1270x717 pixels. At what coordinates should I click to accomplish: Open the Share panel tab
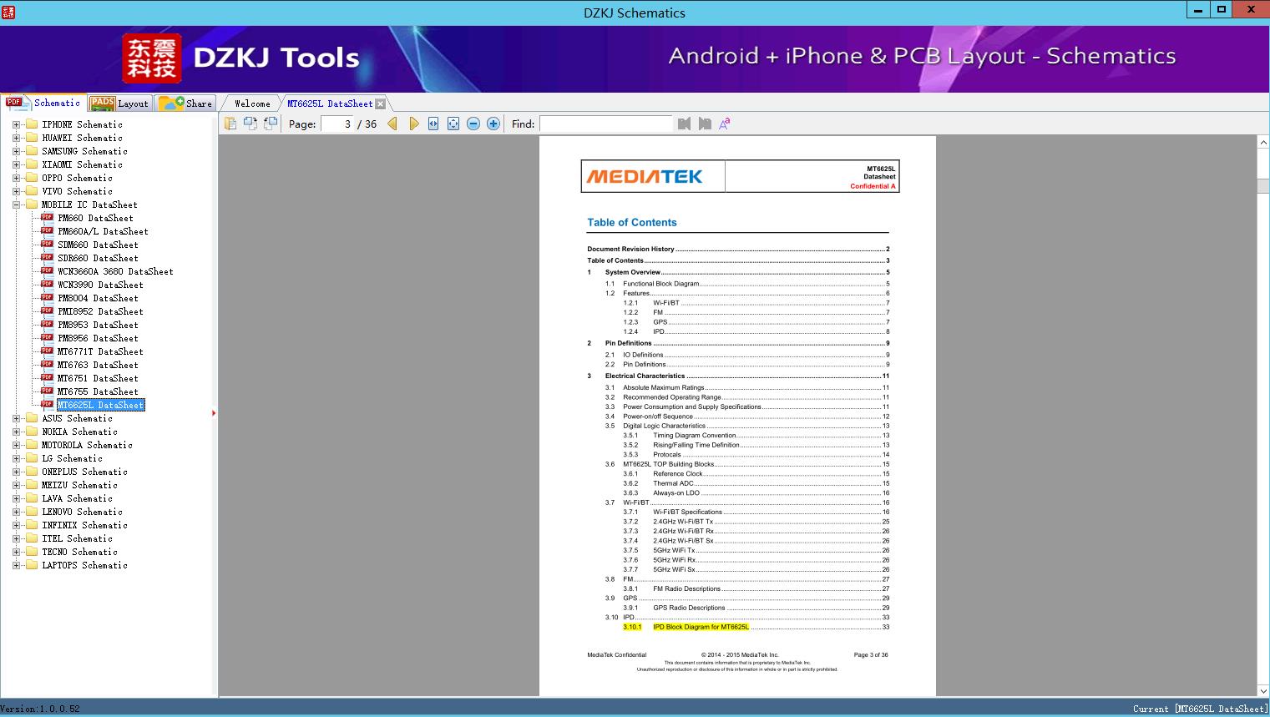click(x=185, y=103)
